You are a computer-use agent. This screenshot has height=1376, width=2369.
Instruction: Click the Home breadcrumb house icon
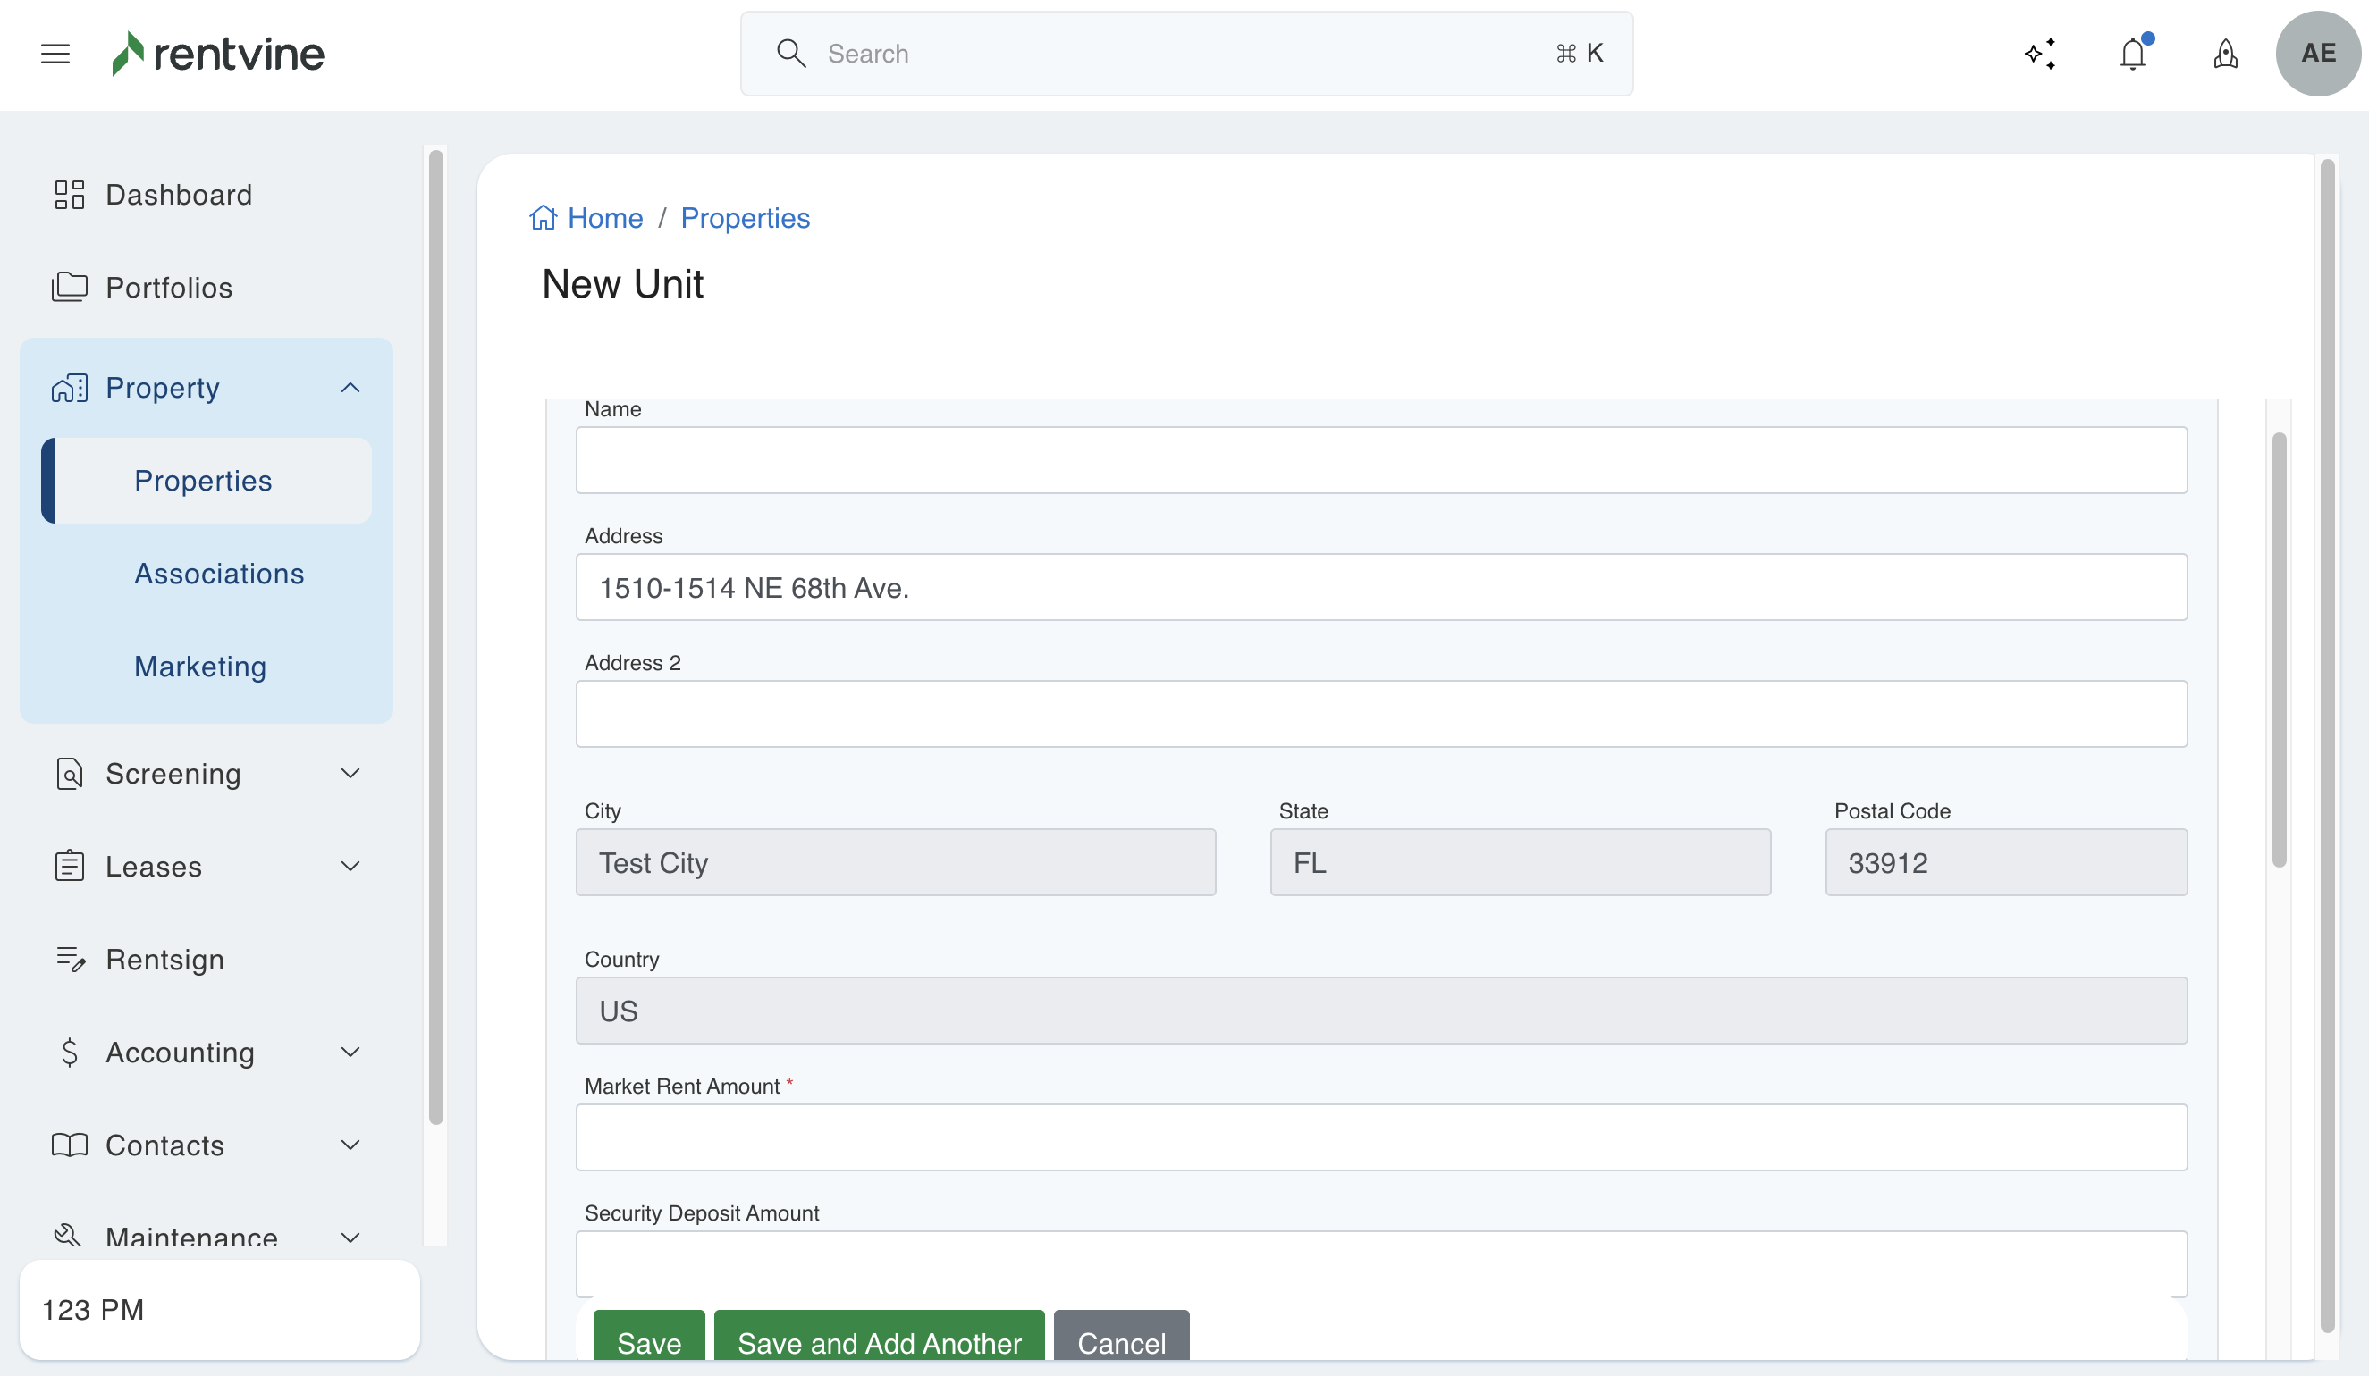point(544,218)
